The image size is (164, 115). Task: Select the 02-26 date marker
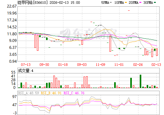pyautogui.click(x=138, y=65)
